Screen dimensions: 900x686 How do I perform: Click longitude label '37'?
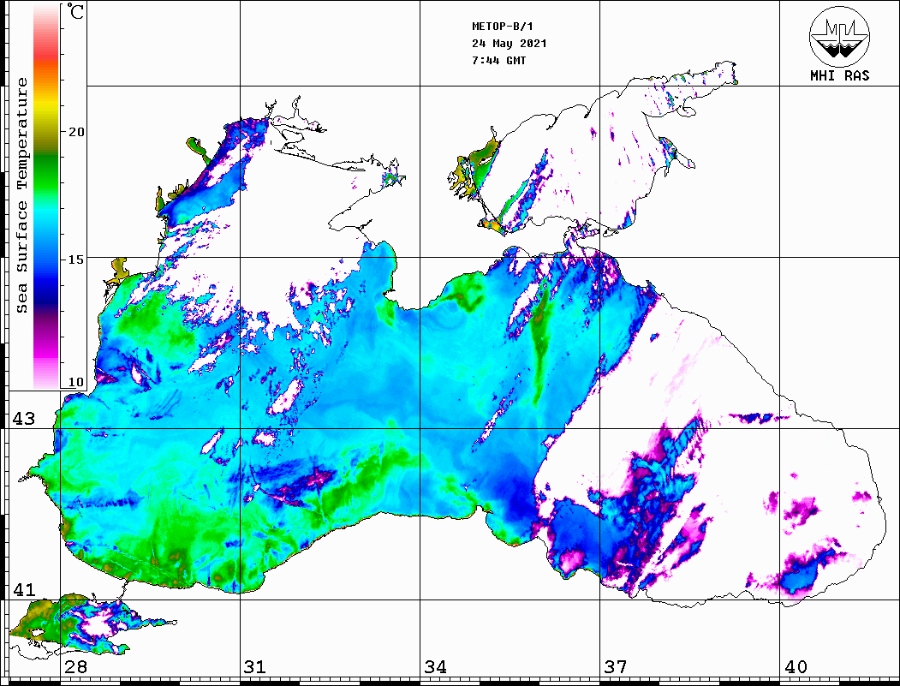coord(616,666)
